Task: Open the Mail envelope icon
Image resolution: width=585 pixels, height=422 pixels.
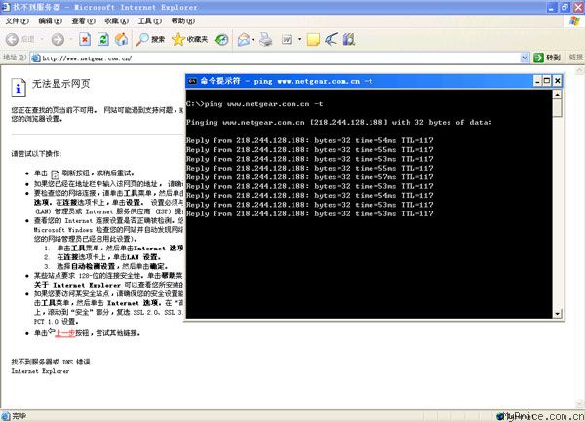Action: coord(244,39)
